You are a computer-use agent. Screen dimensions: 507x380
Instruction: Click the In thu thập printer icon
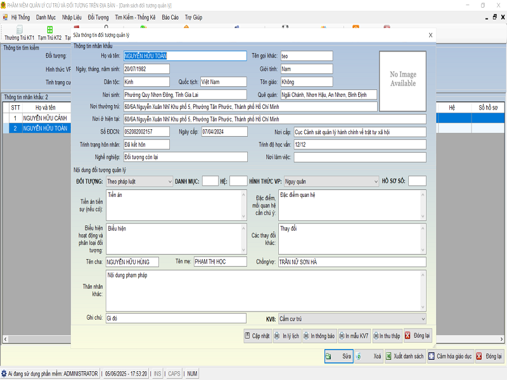pyautogui.click(x=376, y=336)
